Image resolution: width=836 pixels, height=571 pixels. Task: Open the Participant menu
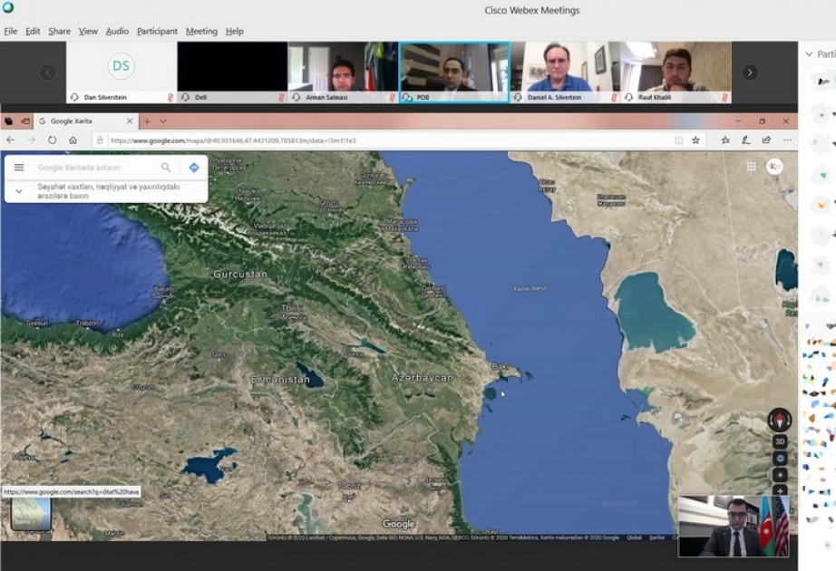(x=157, y=32)
